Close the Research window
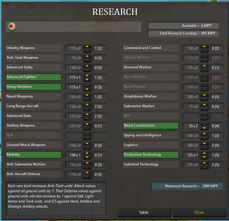This screenshot has width=229, height=221. 199,212
